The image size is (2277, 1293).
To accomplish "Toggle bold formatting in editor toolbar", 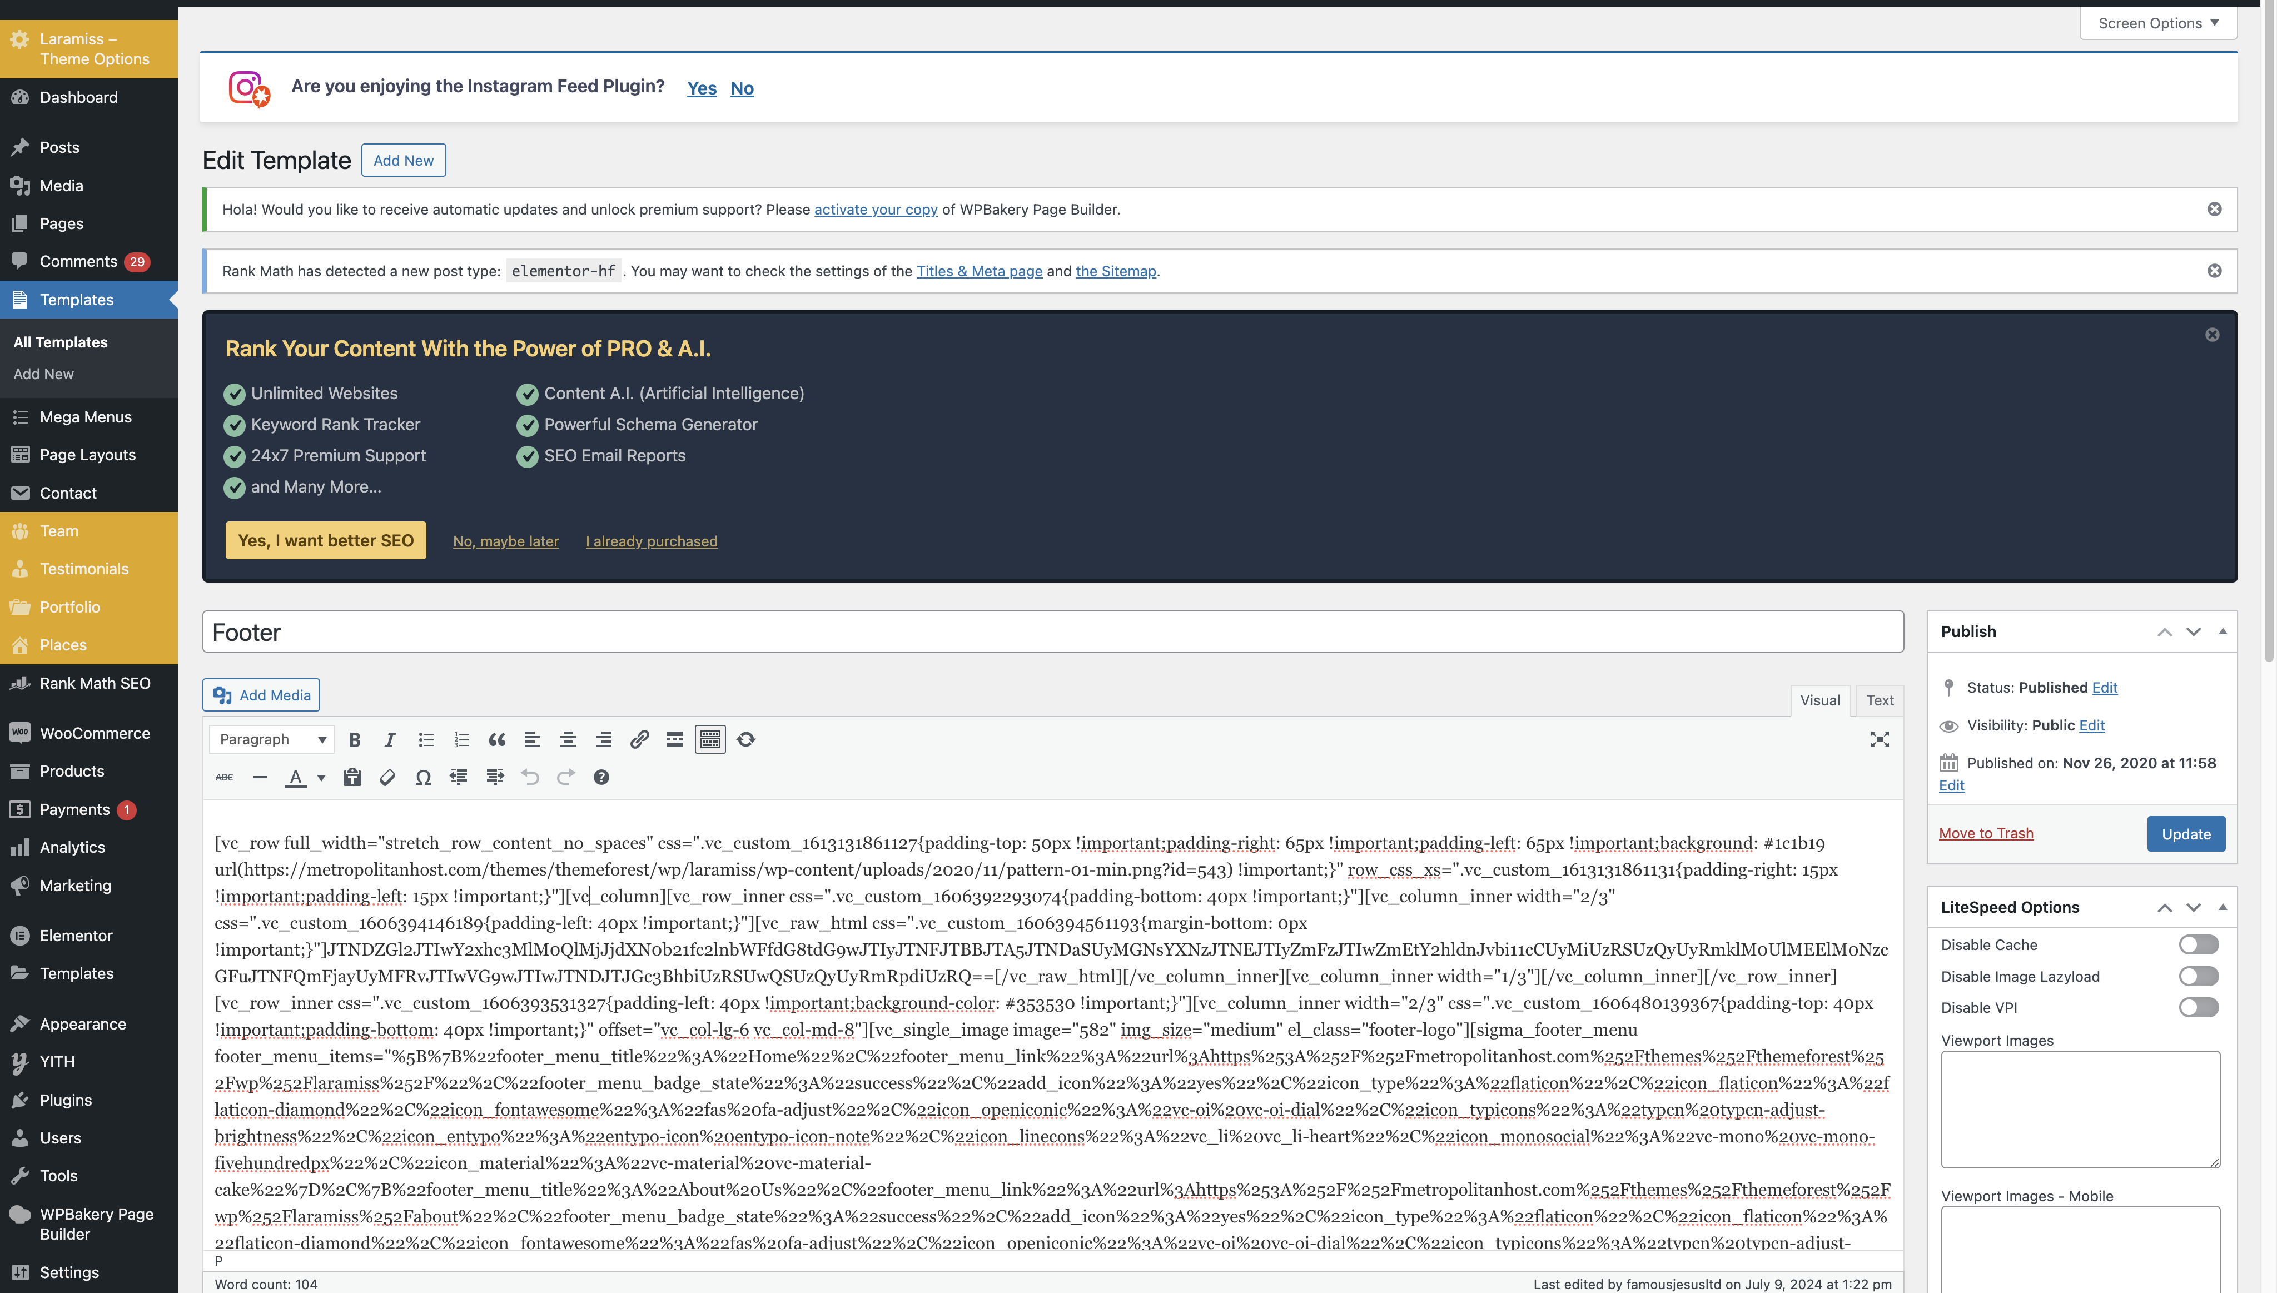I will [x=354, y=740].
